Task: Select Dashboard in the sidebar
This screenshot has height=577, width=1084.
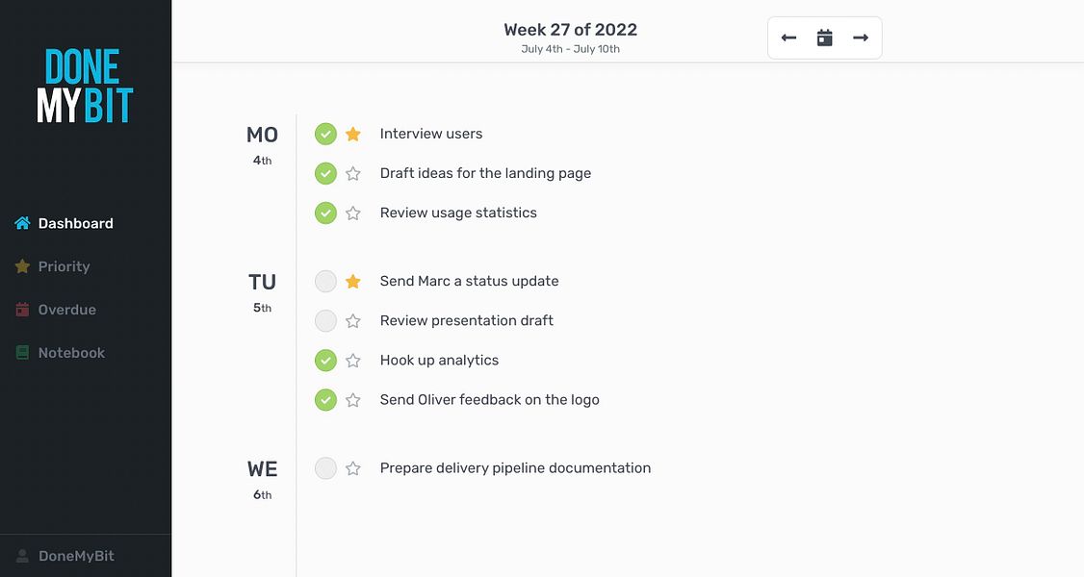Action: [x=65, y=224]
